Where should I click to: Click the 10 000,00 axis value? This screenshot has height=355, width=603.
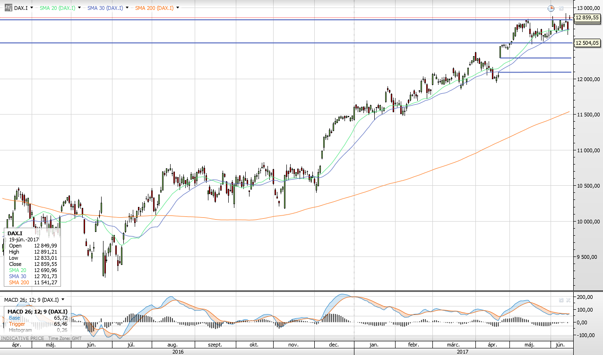587,221
